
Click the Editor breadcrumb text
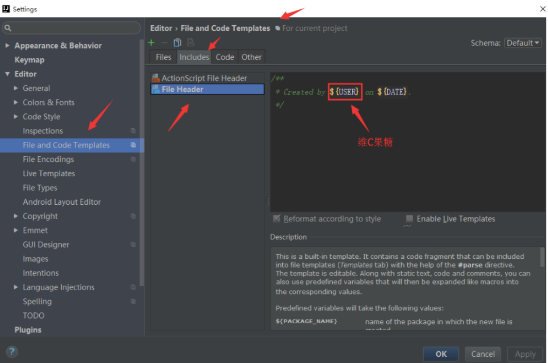[161, 28]
